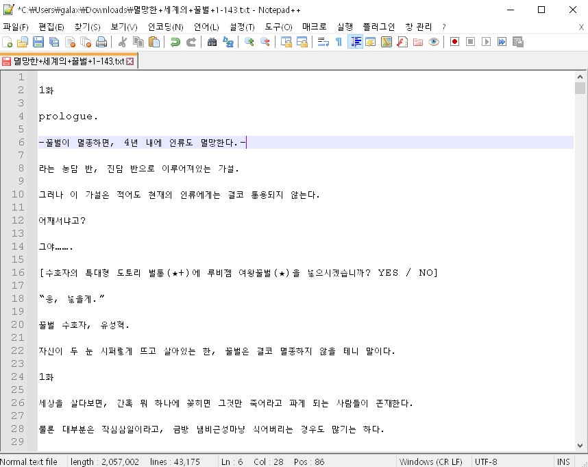Viewport: 588px width, 467px height.
Task: Open the 창 관리 menu
Action: point(419,27)
